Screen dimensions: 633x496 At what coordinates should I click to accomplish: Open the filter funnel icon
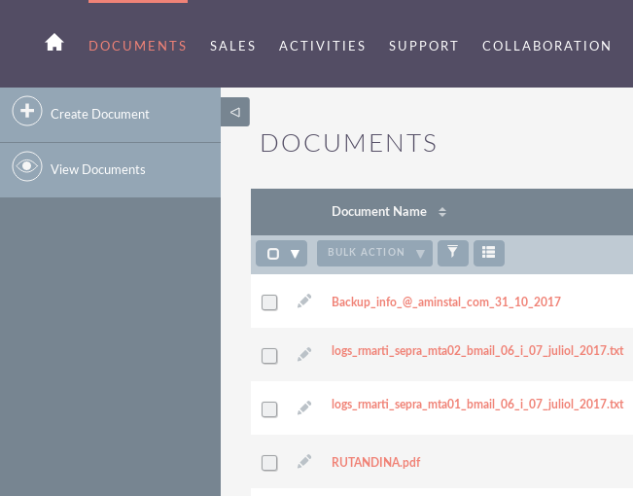[452, 253]
